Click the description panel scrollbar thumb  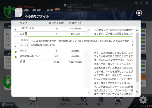tap(137, 58)
